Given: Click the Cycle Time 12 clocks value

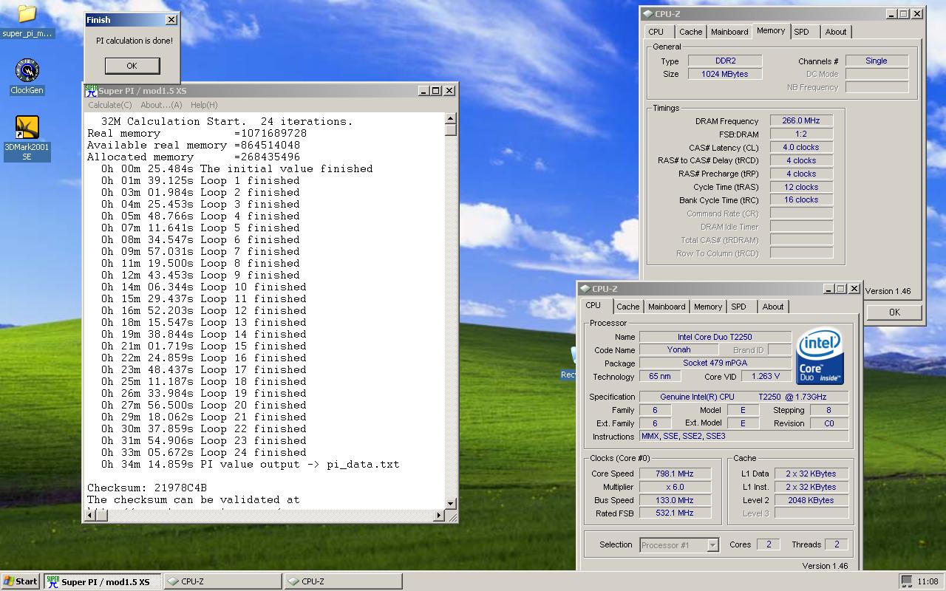Looking at the screenshot, I should click(x=801, y=187).
